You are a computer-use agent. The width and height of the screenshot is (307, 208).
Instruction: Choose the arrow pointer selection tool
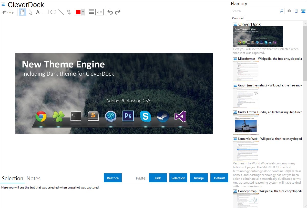tap(30, 12)
